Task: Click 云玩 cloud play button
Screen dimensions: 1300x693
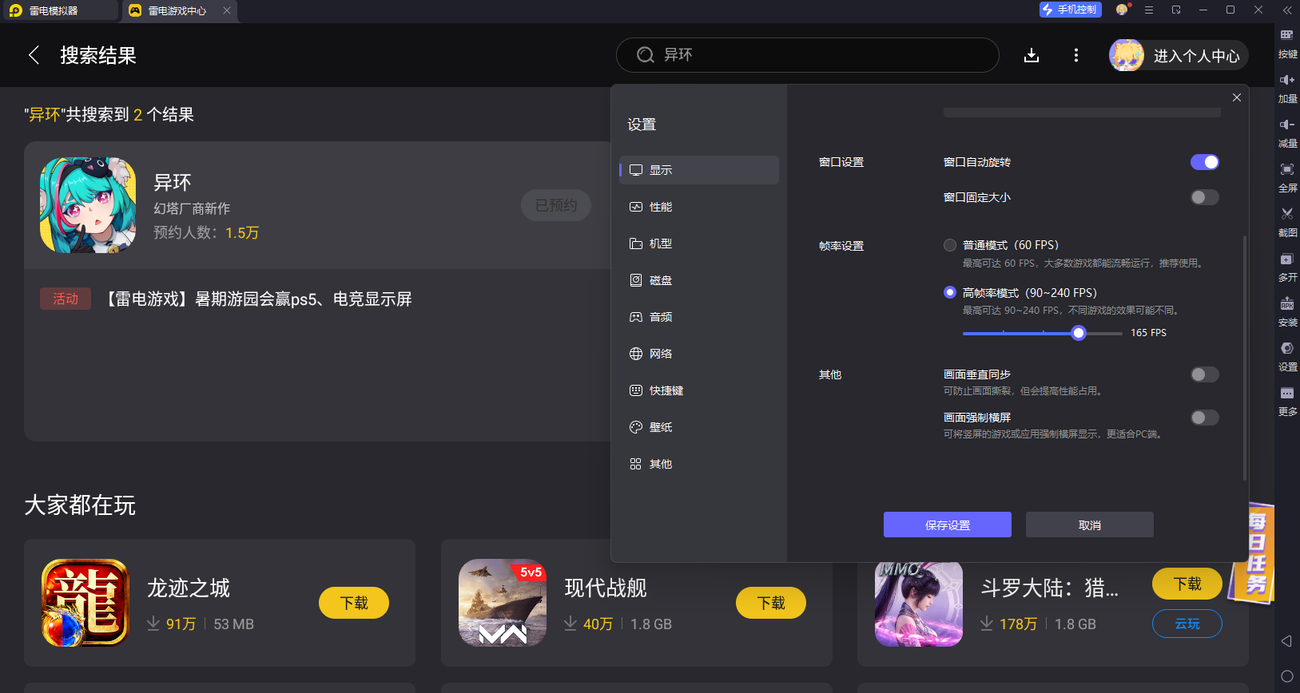Action: pos(1187,624)
